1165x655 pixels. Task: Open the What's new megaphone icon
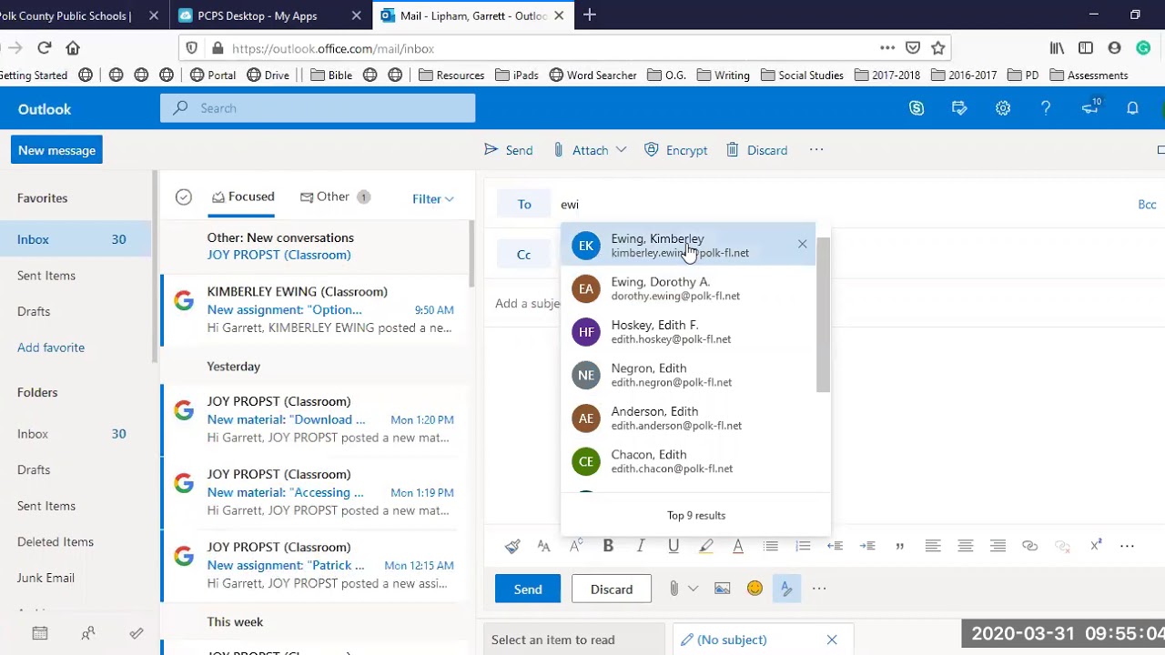(1089, 108)
